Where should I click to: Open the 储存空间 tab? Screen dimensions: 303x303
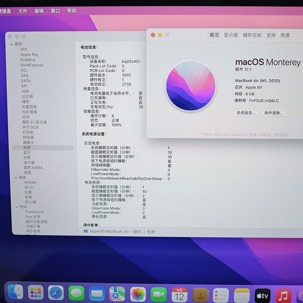pos(253,34)
